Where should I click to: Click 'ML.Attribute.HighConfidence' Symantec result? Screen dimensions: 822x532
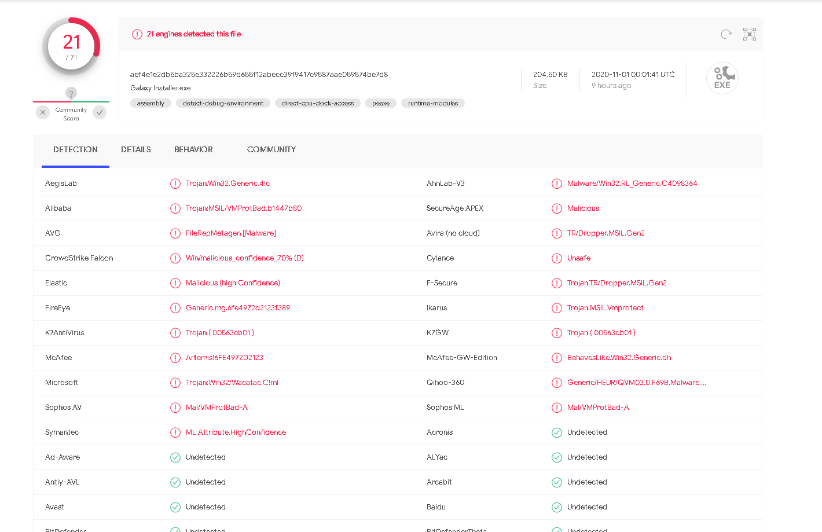click(236, 432)
